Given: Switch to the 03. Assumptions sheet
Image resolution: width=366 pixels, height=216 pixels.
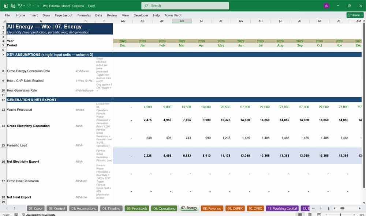Looking at the screenshot, I should click(x=83, y=208).
